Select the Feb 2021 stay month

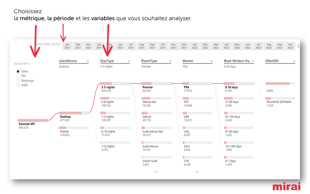click(78, 46)
